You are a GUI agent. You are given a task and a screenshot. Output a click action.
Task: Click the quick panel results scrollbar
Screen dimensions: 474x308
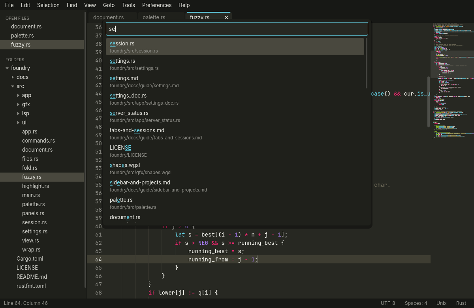tap(367, 63)
